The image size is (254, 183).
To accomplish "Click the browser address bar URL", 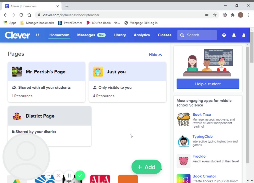I will pyautogui.click(x=71, y=15).
